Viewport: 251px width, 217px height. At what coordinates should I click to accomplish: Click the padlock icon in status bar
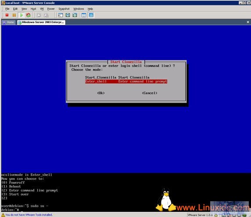tap(216, 215)
